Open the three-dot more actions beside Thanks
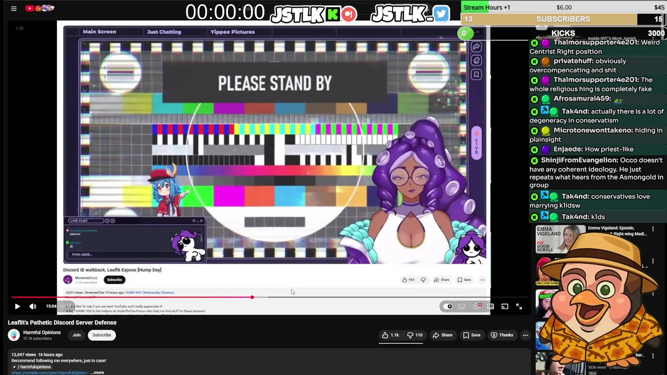This screenshot has width=667, height=375. (x=525, y=335)
